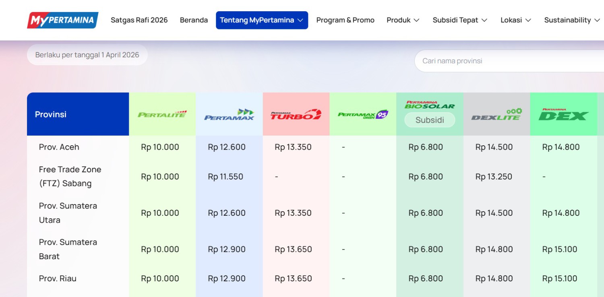
Task: Click the Pertamina Dex logo
Action: click(x=563, y=114)
